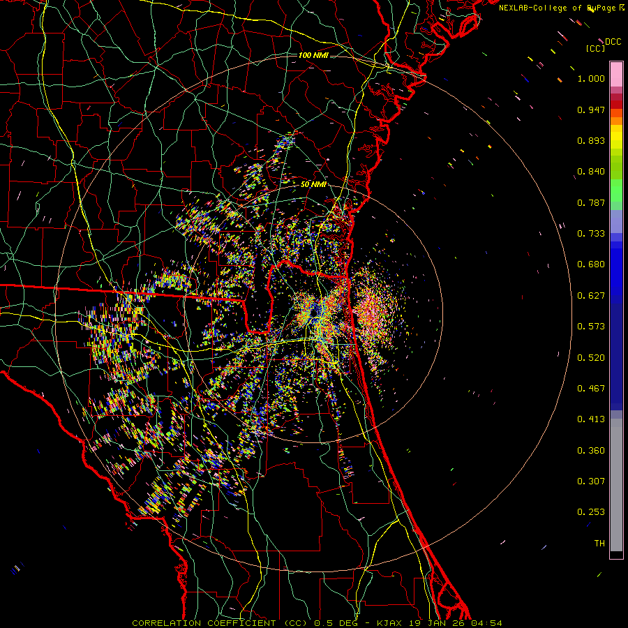This screenshot has height=628, width=628.
Task: Pick the pink top segment of color bar
Action: (616, 74)
